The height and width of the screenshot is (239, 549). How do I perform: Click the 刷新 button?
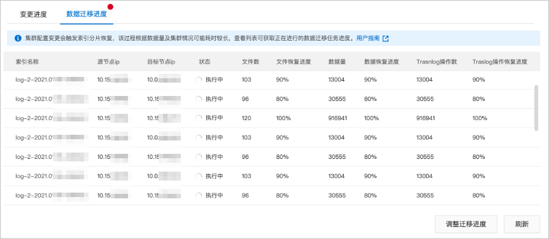click(522, 224)
